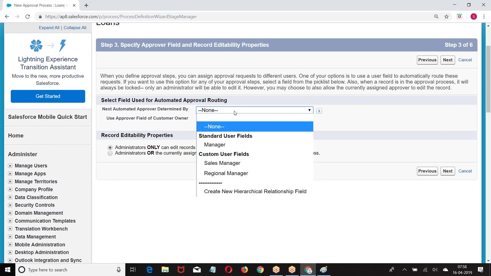Choose Regional Manager from the dropdown list
The width and height of the screenshot is (491, 276).
click(255, 173)
